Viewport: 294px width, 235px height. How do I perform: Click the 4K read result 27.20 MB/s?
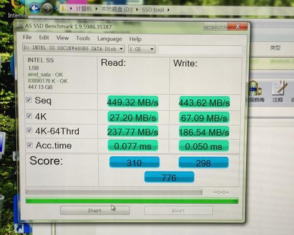click(x=133, y=117)
